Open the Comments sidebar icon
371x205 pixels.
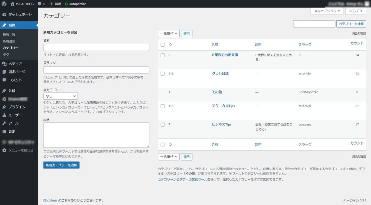pyautogui.click(x=4, y=80)
